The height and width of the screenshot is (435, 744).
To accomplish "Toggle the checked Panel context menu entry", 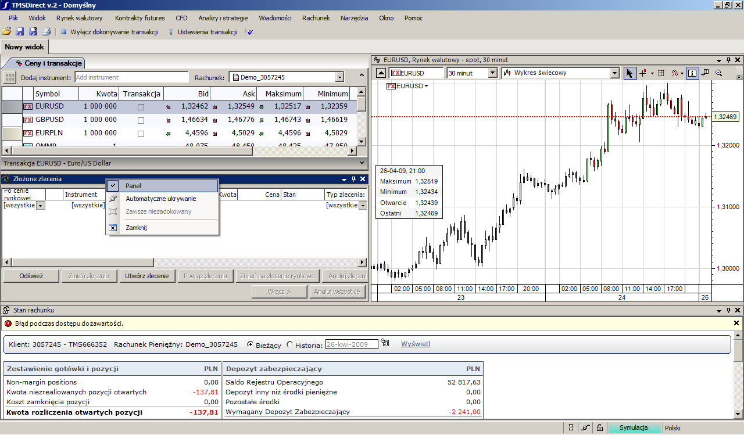I will (162, 186).
